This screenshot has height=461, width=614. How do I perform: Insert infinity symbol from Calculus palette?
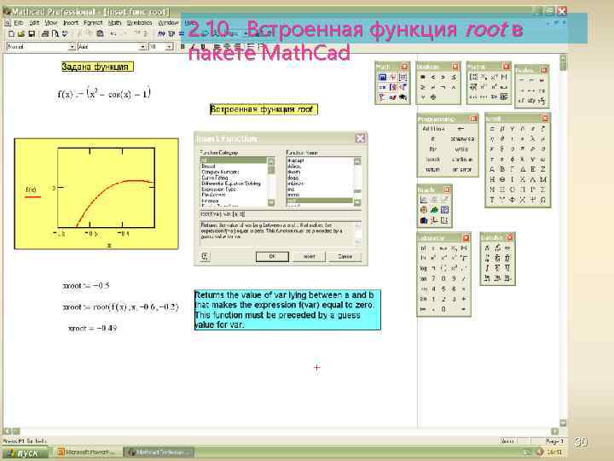507,248
